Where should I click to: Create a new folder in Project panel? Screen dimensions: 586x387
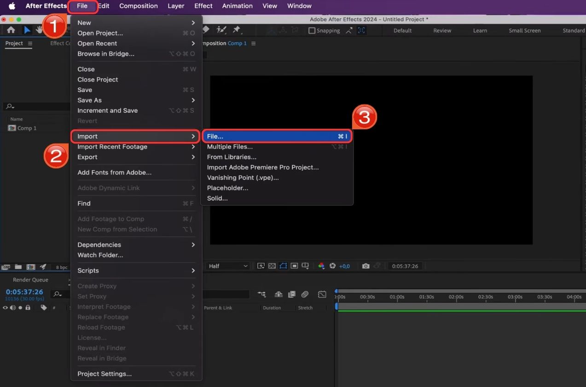tap(18, 267)
